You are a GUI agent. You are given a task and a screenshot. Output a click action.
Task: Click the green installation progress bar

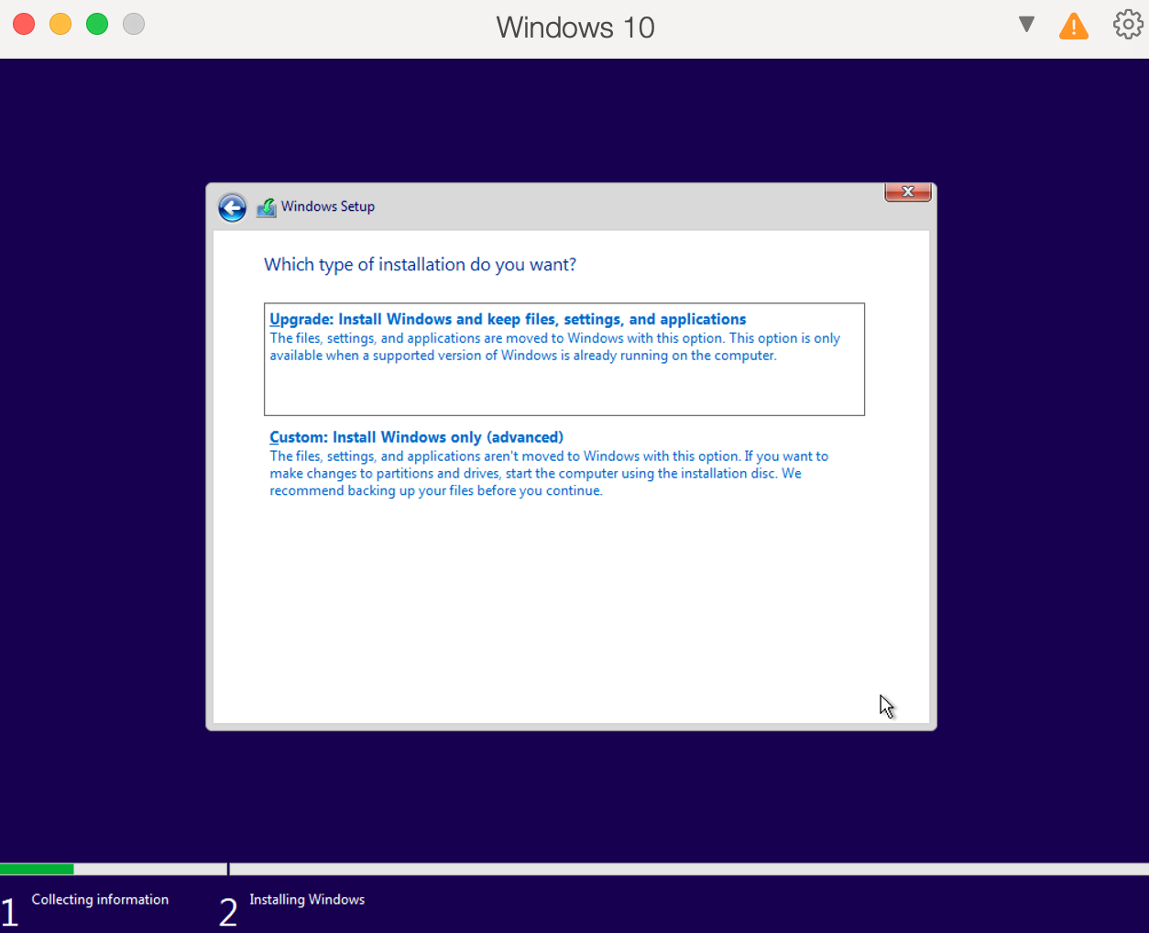tap(37, 869)
